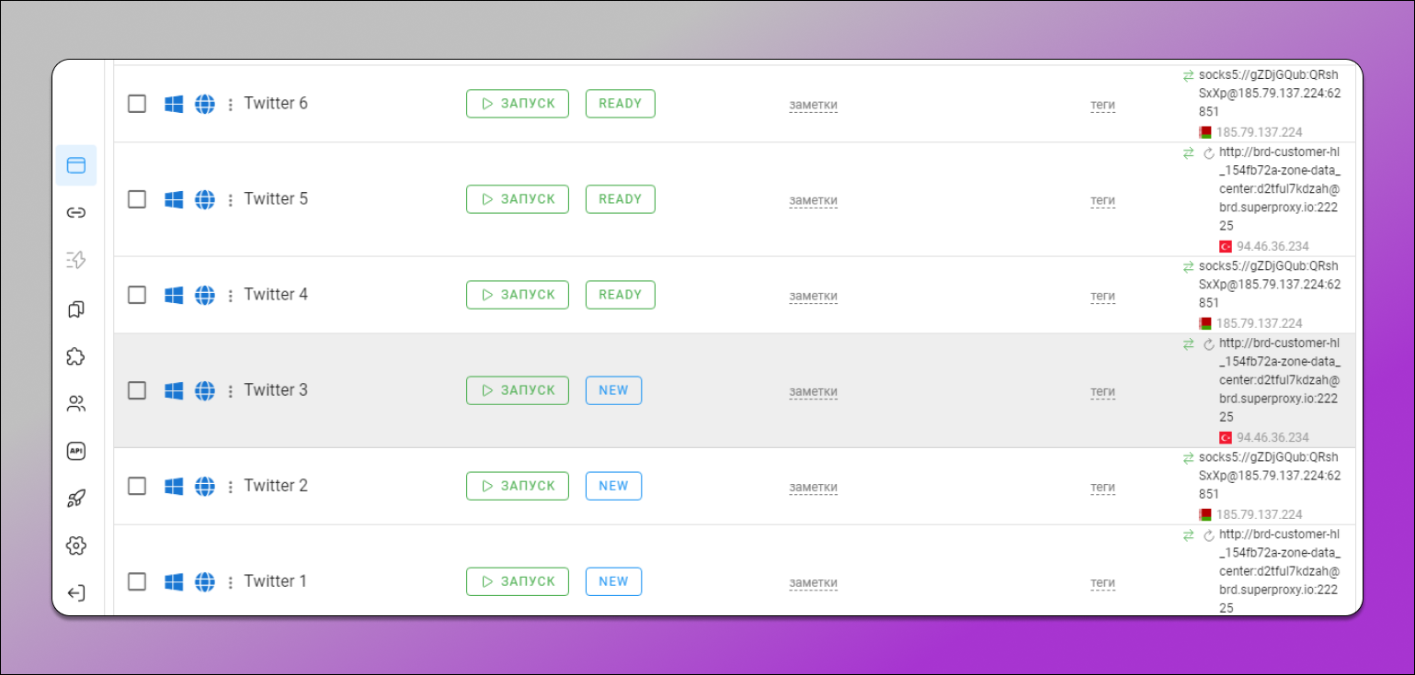Open the three-dot menu for Twitter 3
1415x675 pixels.
click(231, 391)
